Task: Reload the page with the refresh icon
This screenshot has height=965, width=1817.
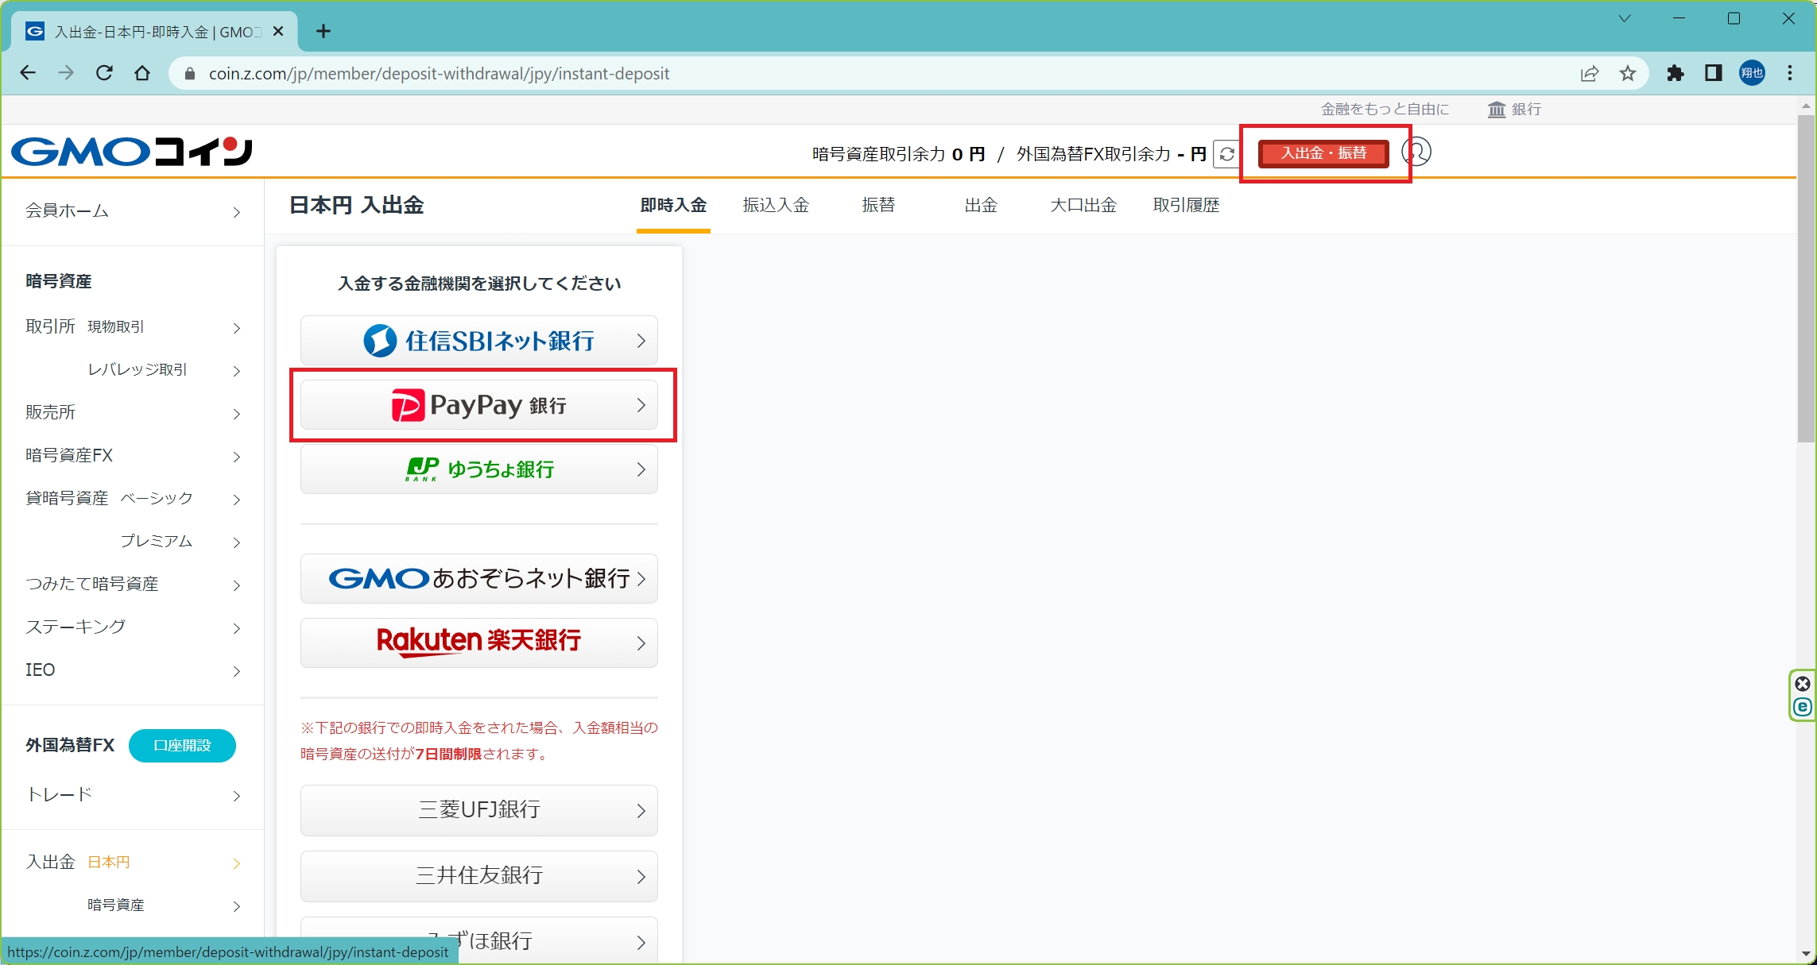Action: pyautogui.click(x=104, y=74)
